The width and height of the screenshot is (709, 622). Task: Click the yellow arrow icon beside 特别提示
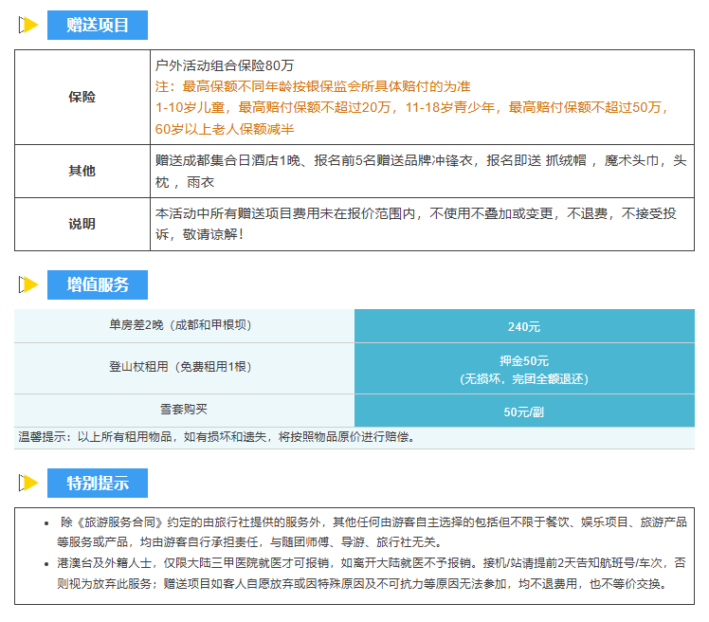28,483
